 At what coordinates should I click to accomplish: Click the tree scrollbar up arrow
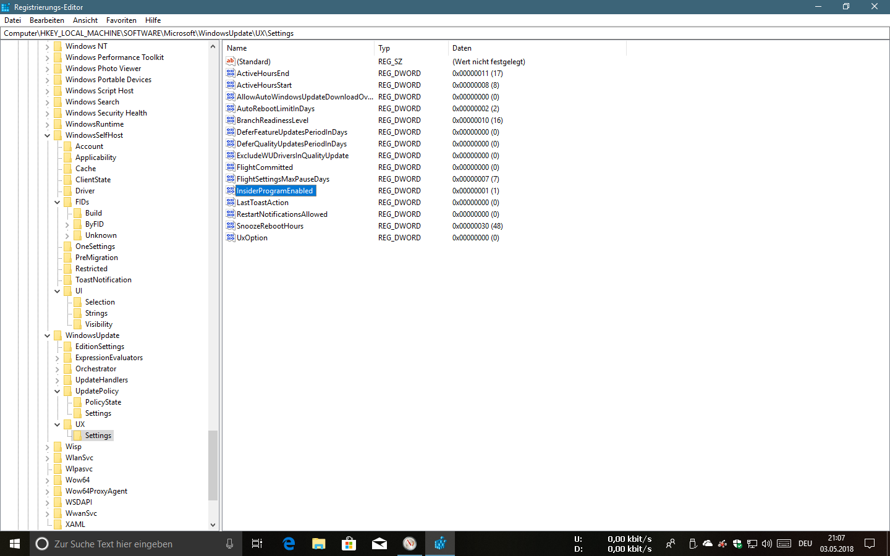pos(213,46)
